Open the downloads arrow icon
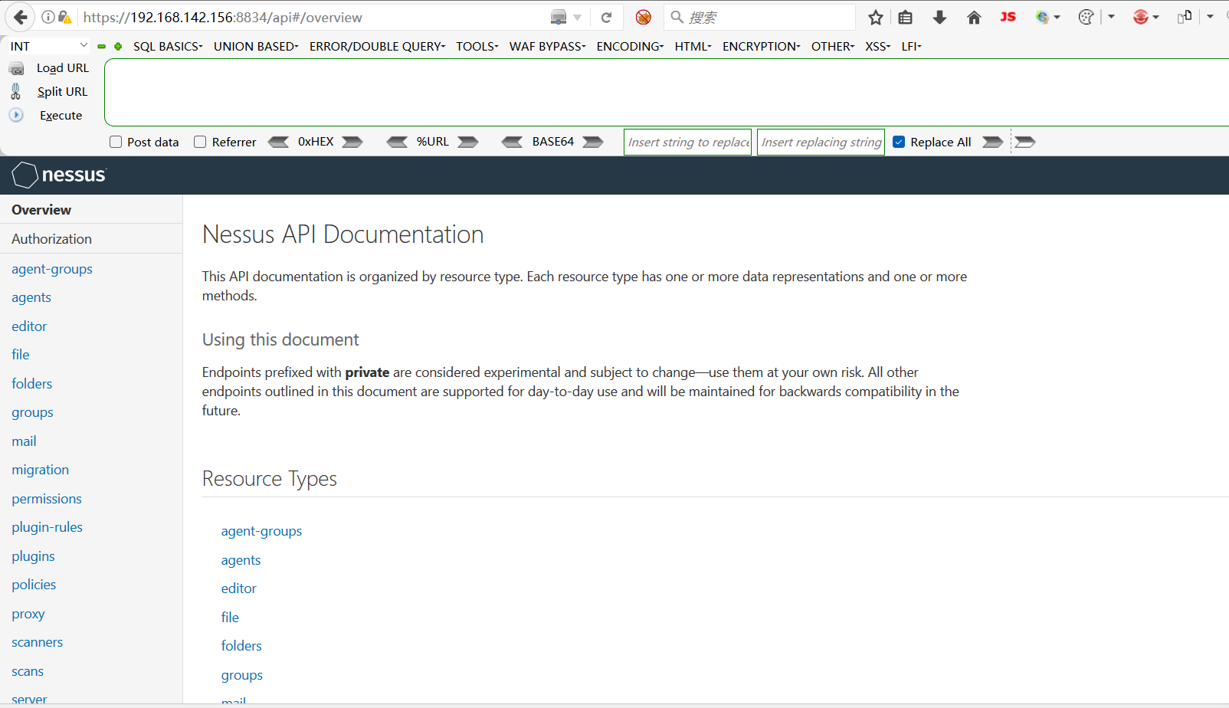 click(x=939, y=17)
